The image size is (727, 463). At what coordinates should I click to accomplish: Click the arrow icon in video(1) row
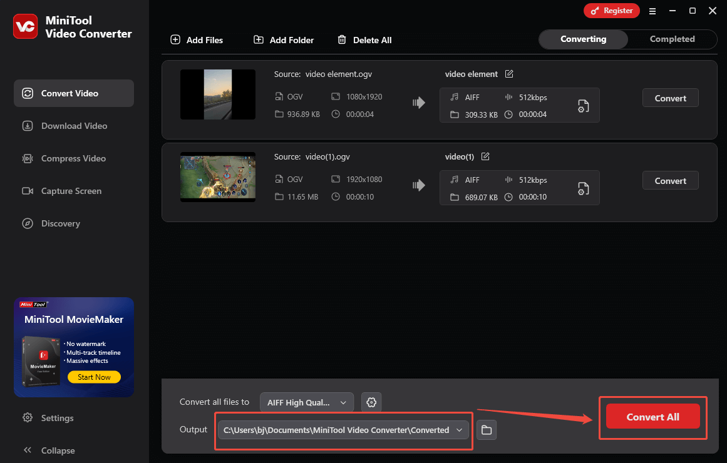click(x=419, y=185)
